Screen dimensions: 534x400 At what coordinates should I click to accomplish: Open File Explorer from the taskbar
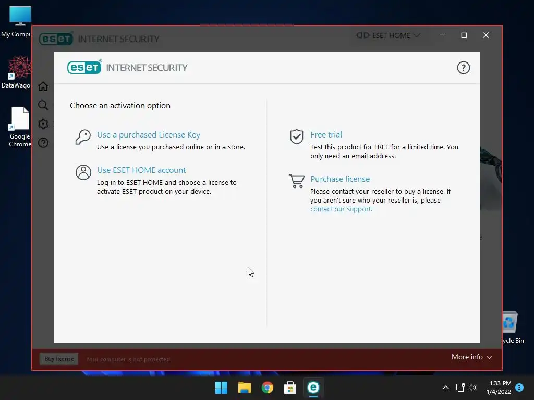click(x=244, y=387)
